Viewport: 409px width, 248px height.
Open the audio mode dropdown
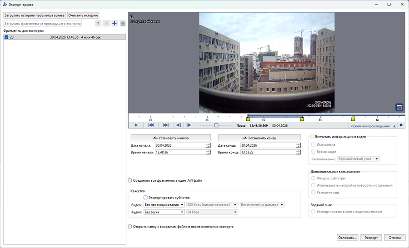coord(164,212)
